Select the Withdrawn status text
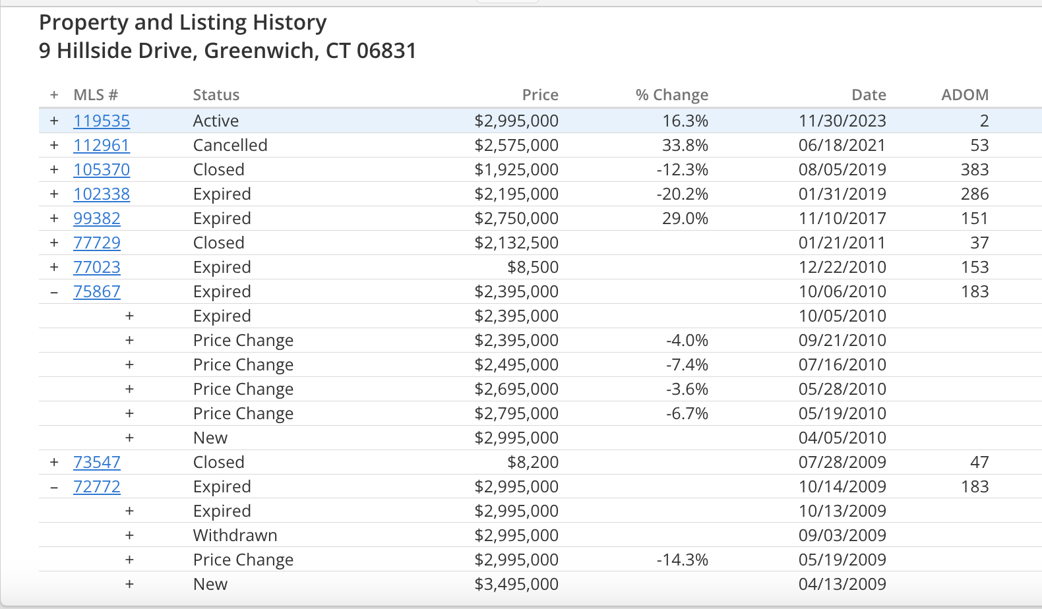Image resolution: width=1042 pixels, height=609 pixels. tap(235, 535)
